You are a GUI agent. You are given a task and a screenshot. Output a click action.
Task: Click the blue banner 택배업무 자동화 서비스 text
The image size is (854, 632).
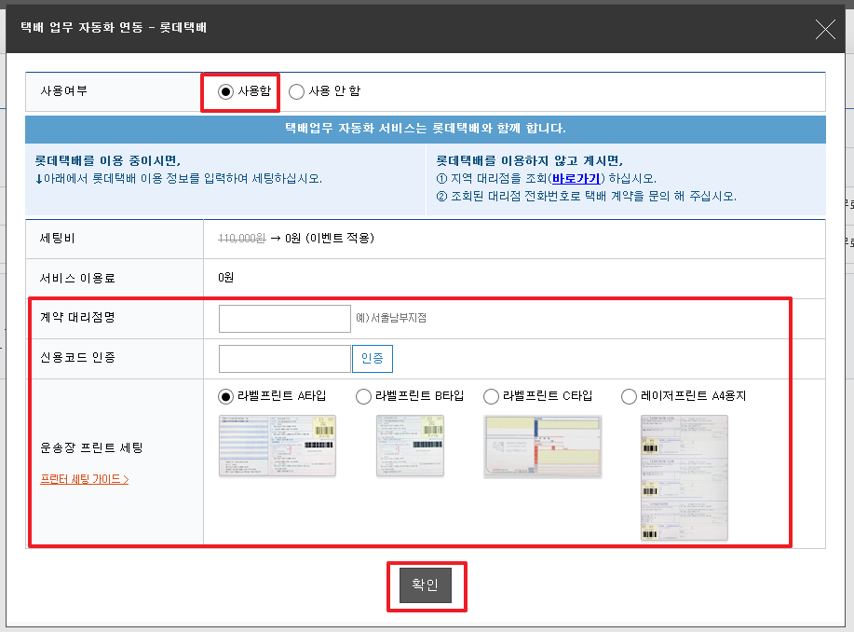(426, 129)
